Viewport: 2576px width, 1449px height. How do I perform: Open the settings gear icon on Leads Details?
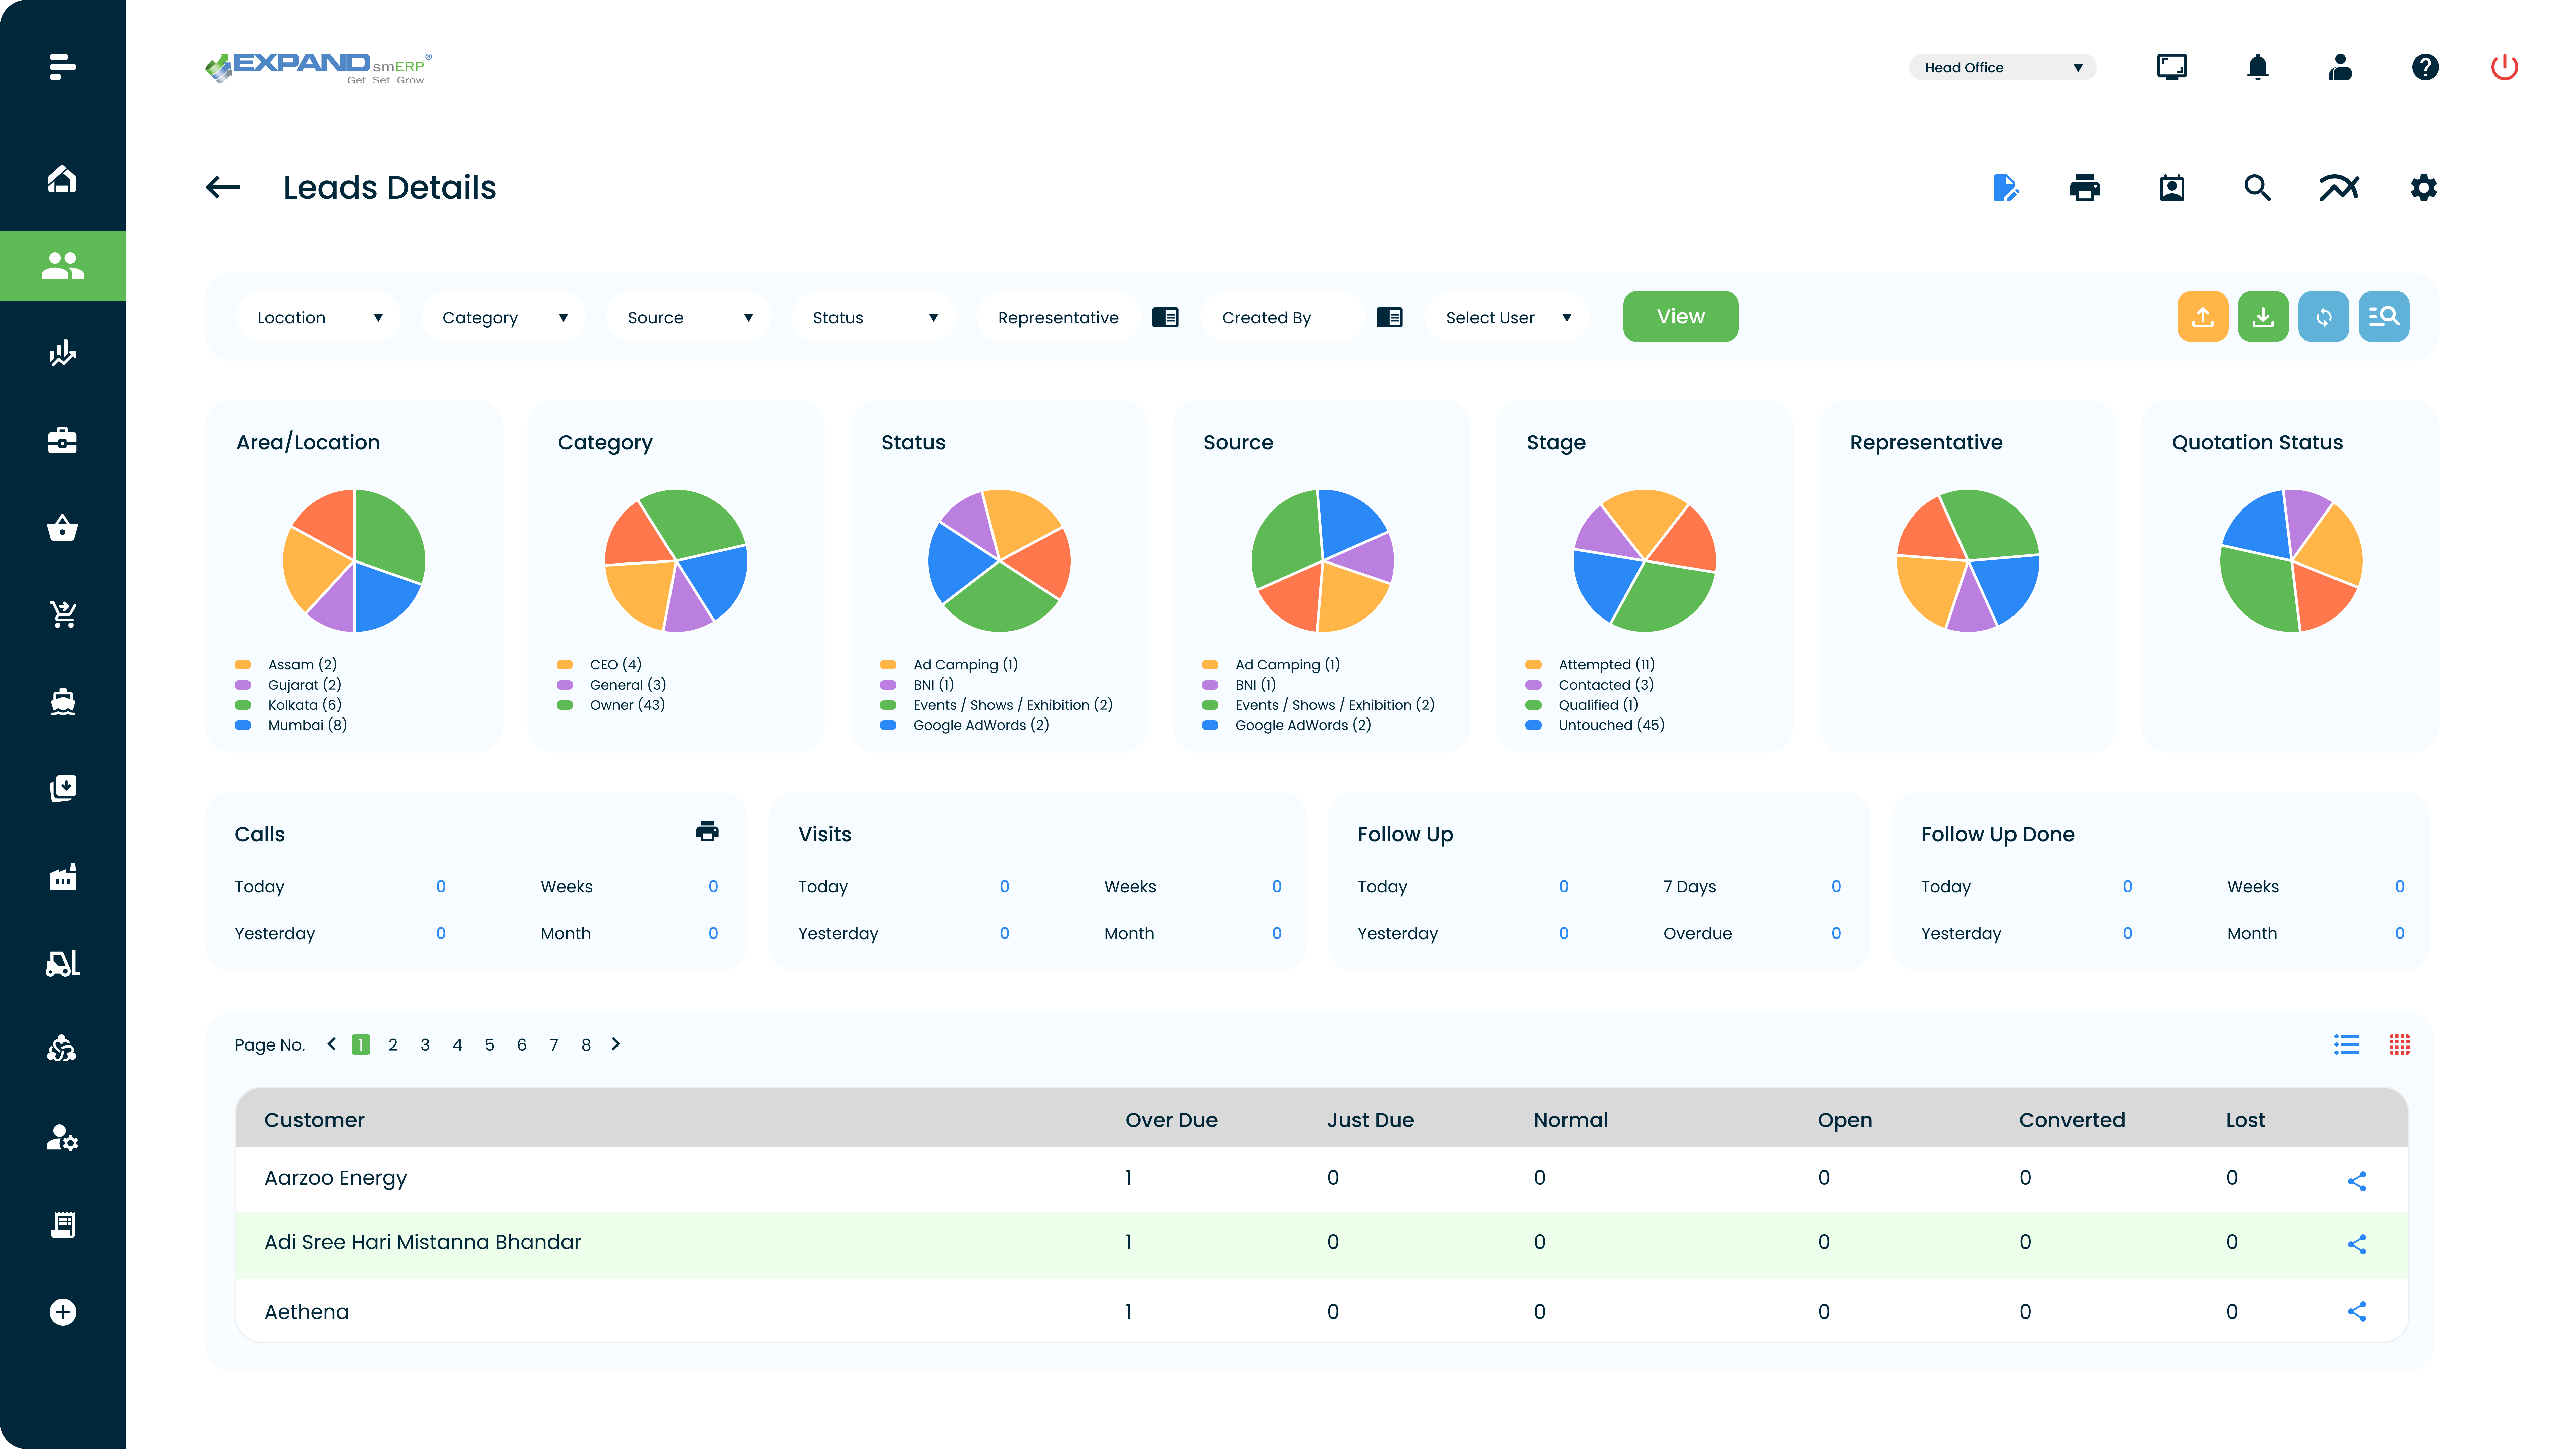[x=2423, y=187]
